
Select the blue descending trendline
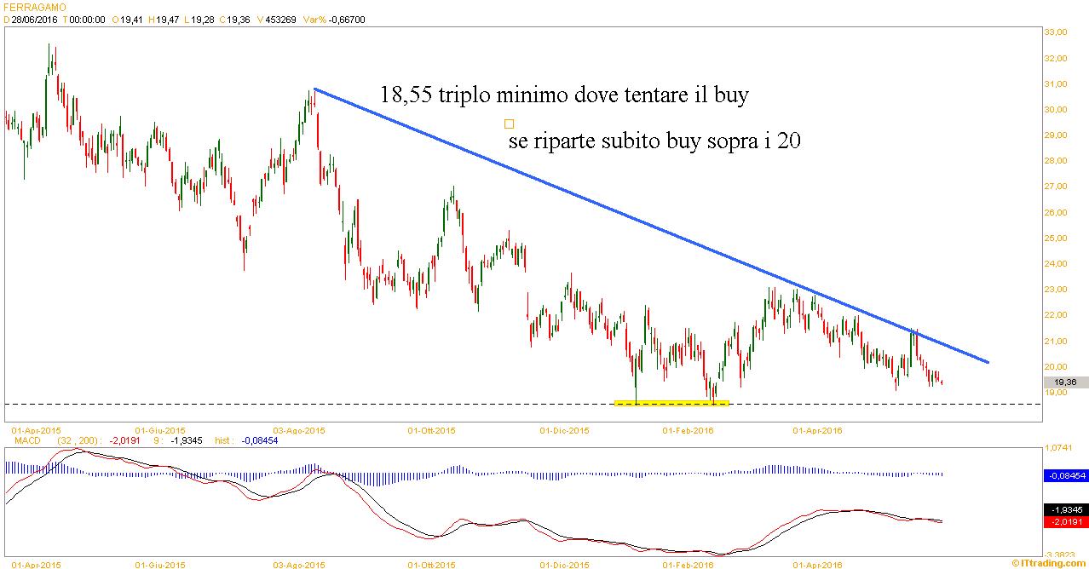(652, 226)
